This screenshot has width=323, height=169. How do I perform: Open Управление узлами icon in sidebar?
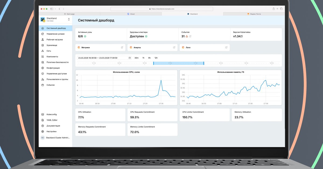pyautogui.click(x=43, y=34)
